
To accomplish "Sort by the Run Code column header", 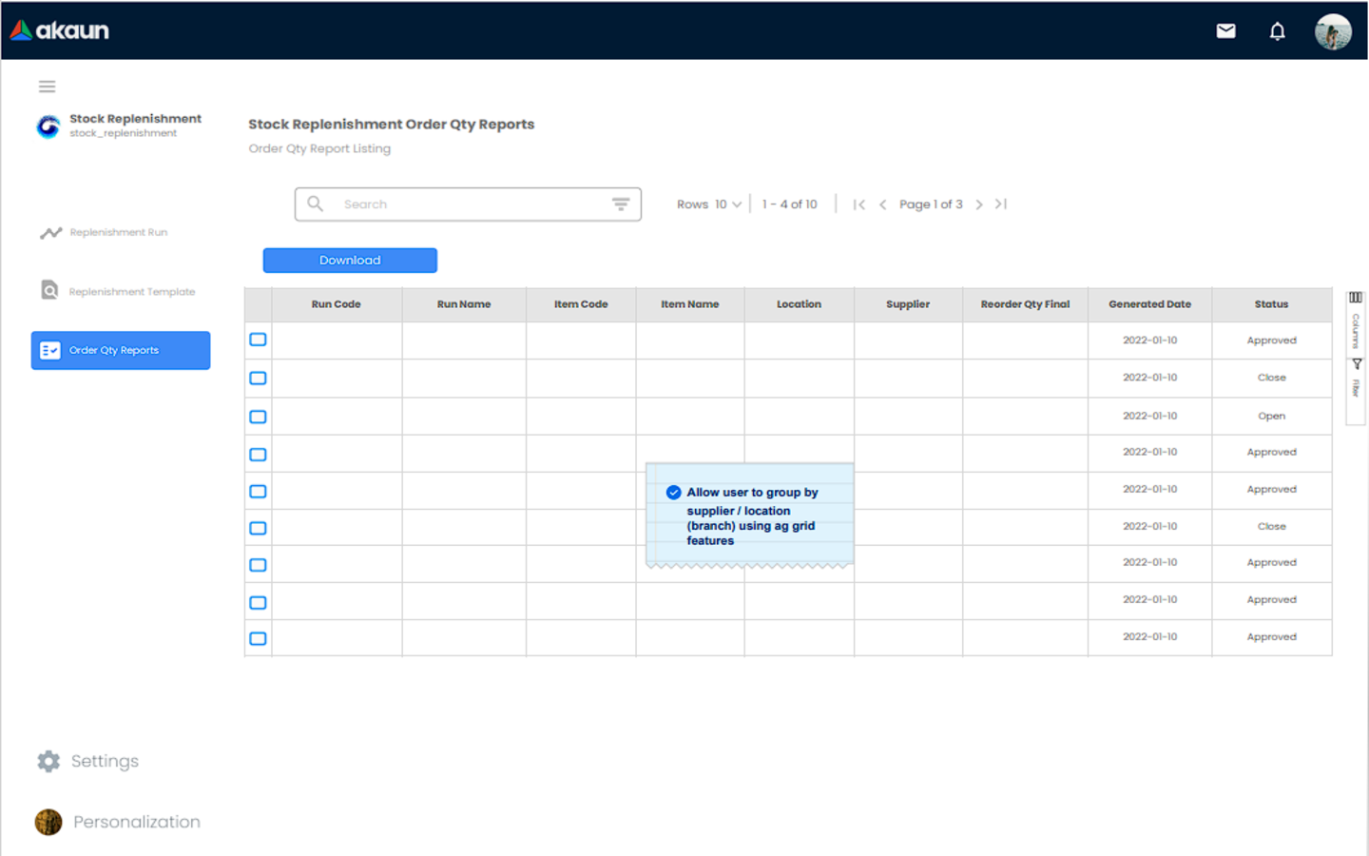I will pyautogui.click(x=337, y=304).
